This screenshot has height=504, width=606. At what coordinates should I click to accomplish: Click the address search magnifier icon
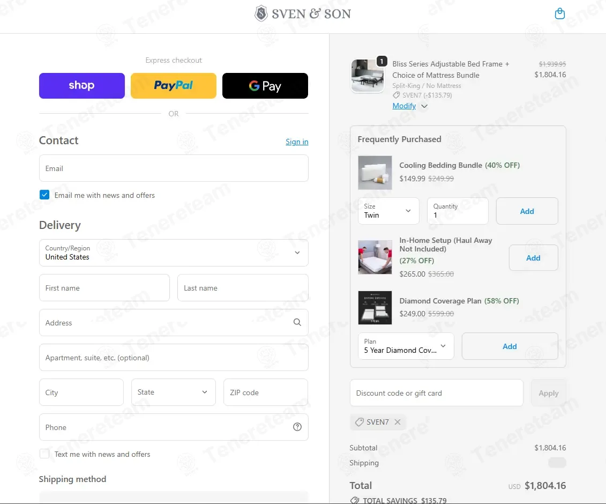pos(297,322)
